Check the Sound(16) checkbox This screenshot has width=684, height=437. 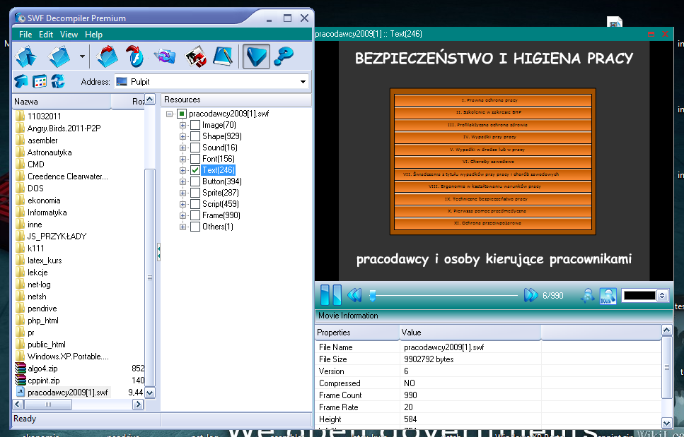[x=195, y=148]
